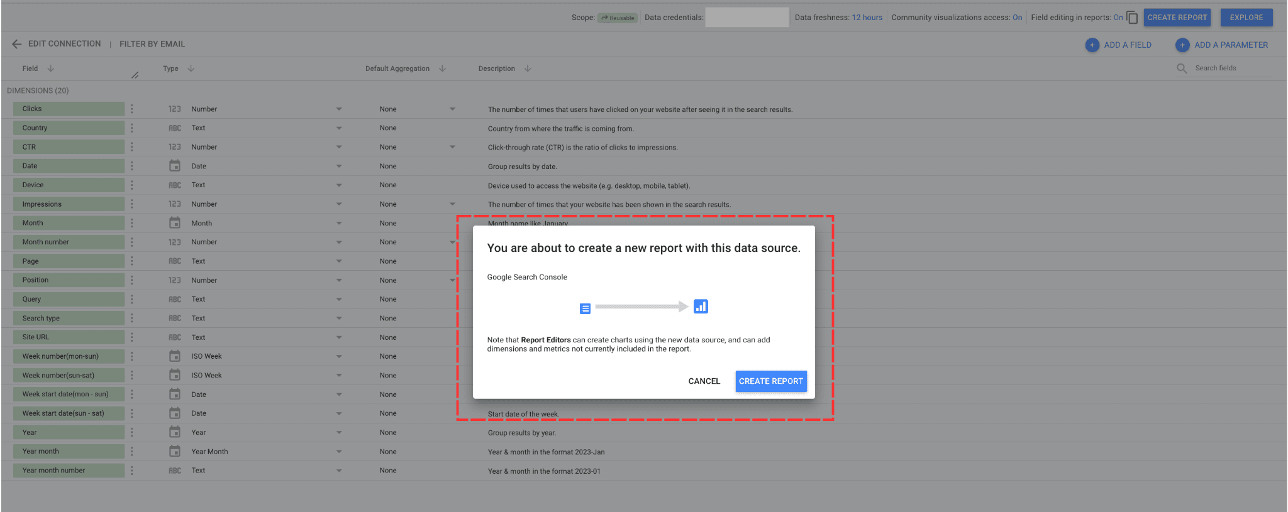The width and height of the screenshot is (1288, 512).
Task: Open the three-dot menu for Country field
Action: coord(132,128)
